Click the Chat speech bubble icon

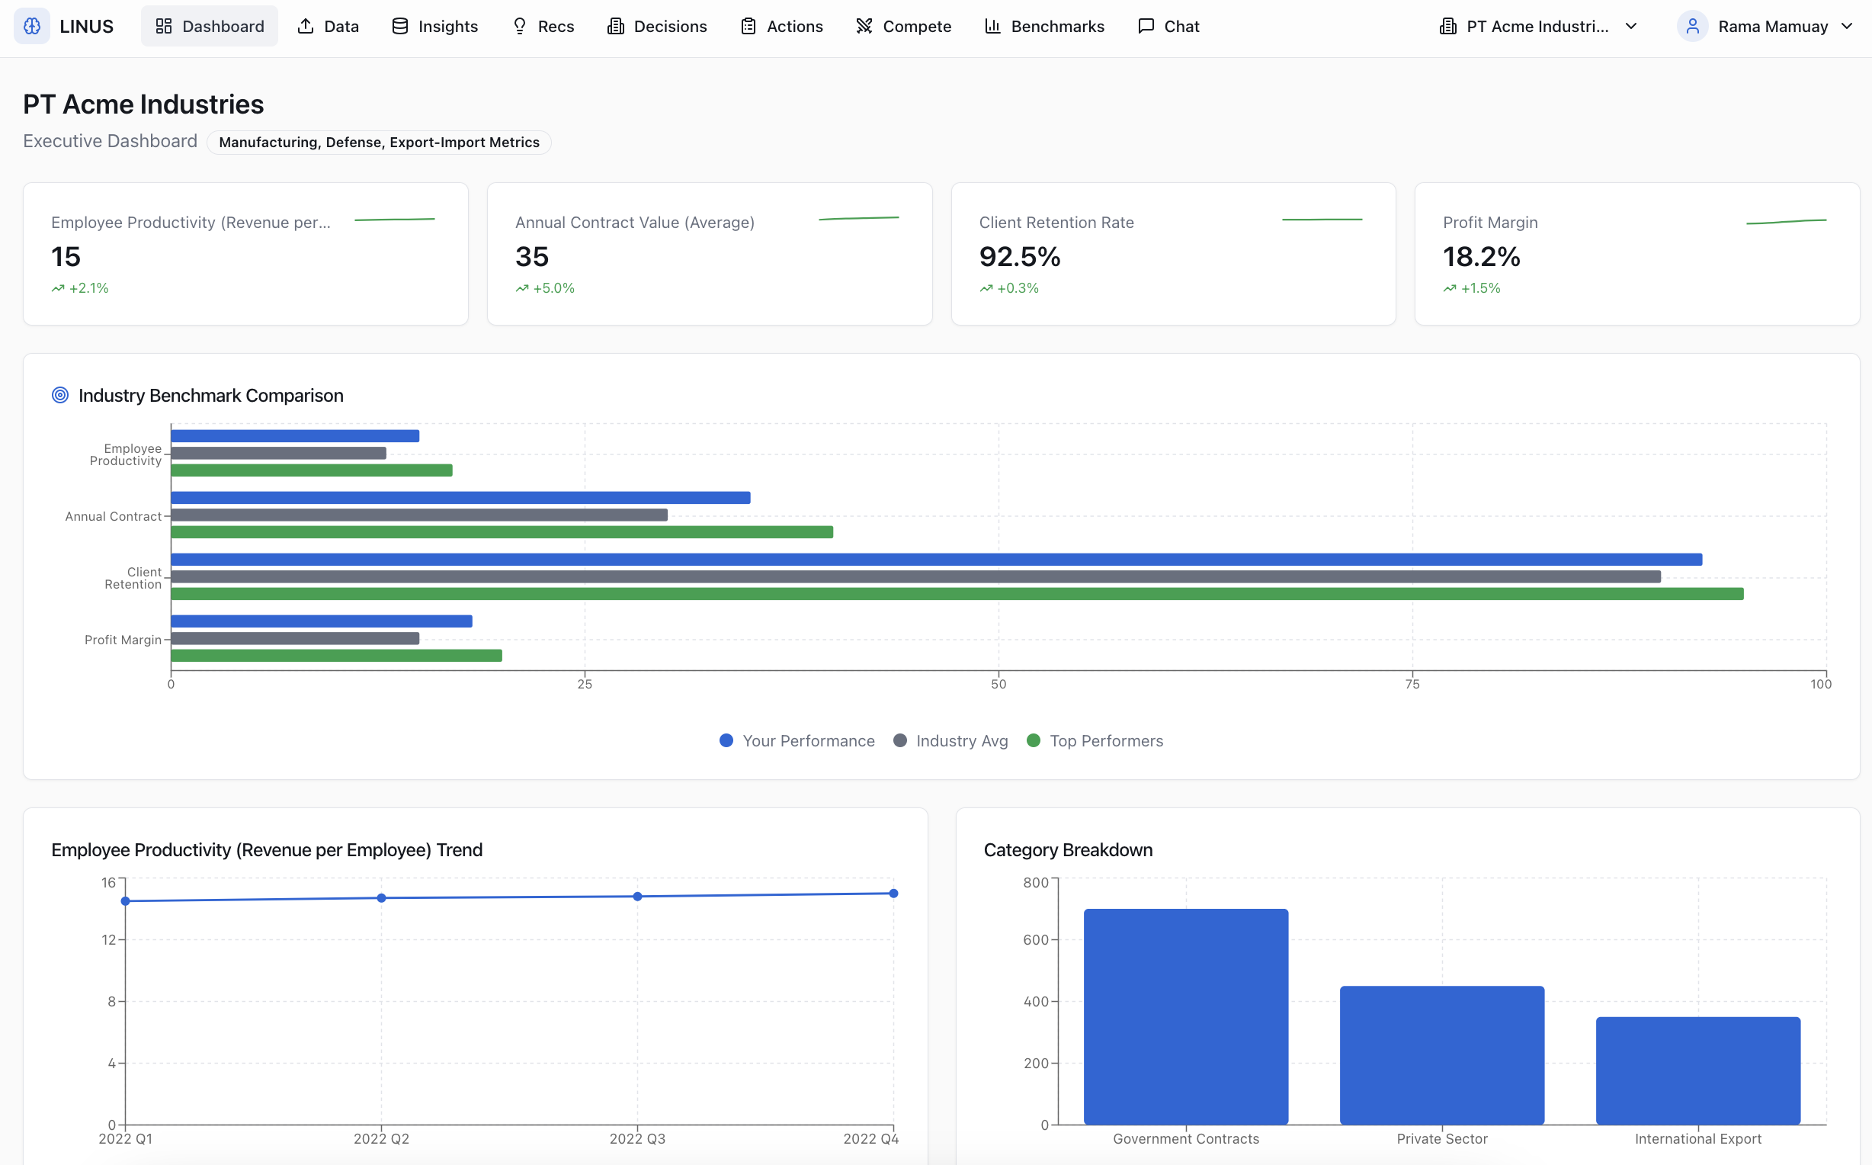coord(1146,26)
